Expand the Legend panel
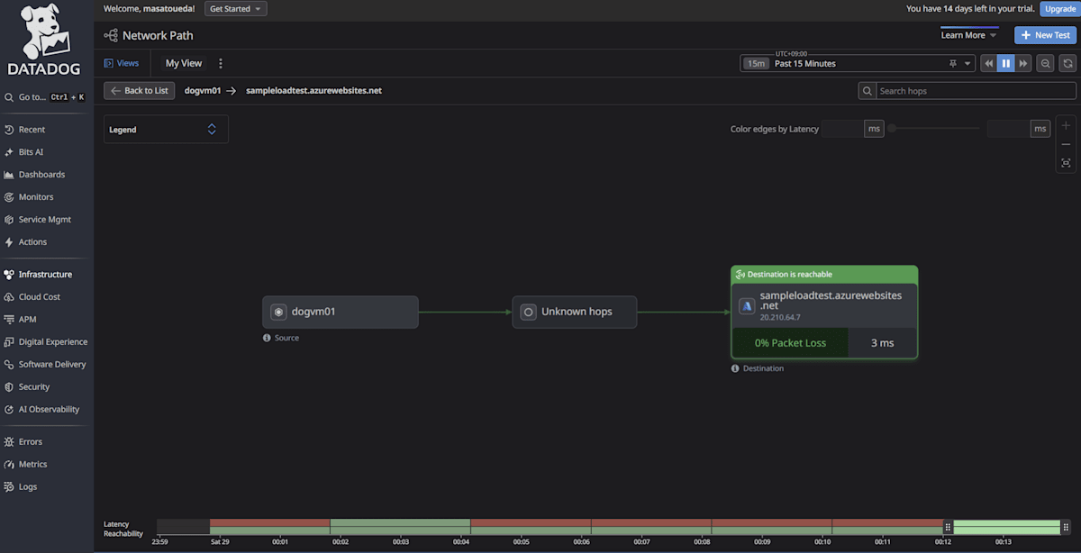The width and height of the screenshot is (1081, 553). click(166, 130)
